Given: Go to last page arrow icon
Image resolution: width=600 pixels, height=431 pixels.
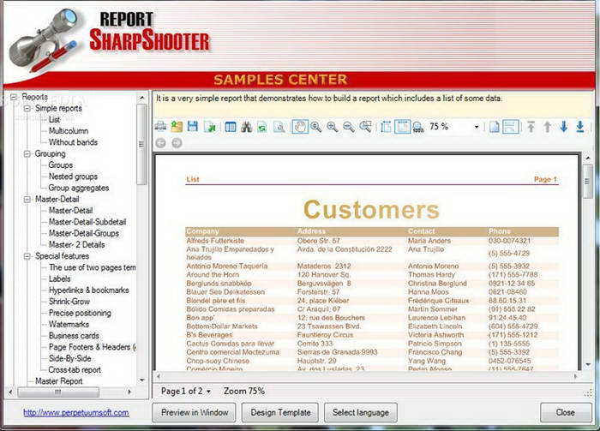Looking at the screenshot, I should [x=580, y=127].
